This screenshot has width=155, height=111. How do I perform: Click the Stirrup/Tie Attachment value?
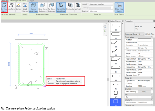pos(144,51)
